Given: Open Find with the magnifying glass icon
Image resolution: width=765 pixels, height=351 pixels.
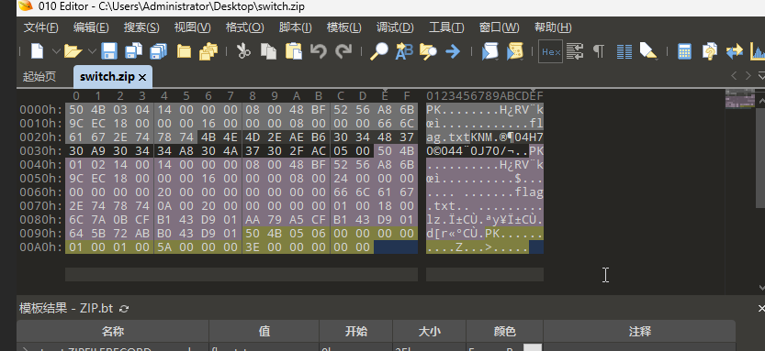Looking at the screenshot, I should click(x=378, y=51).
